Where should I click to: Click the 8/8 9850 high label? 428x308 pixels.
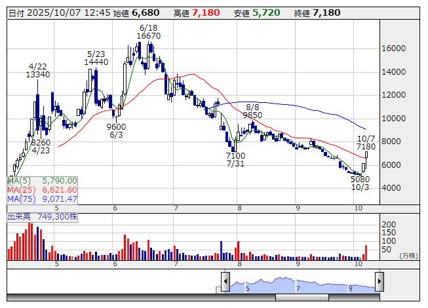click(x=252, y=111)
